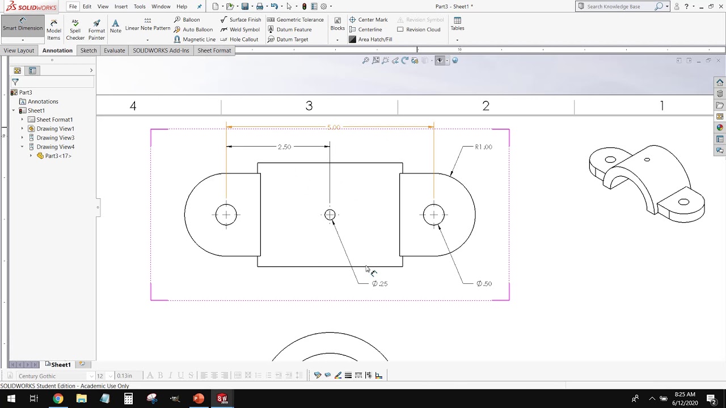Open the SOLIDWORKS Add-Ins tab
This screenshot has width=726, height=408.
pos(161,50)
